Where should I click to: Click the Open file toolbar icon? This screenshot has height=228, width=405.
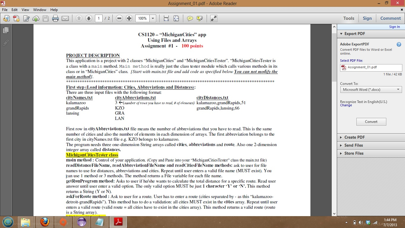click(x=6, y=18)
